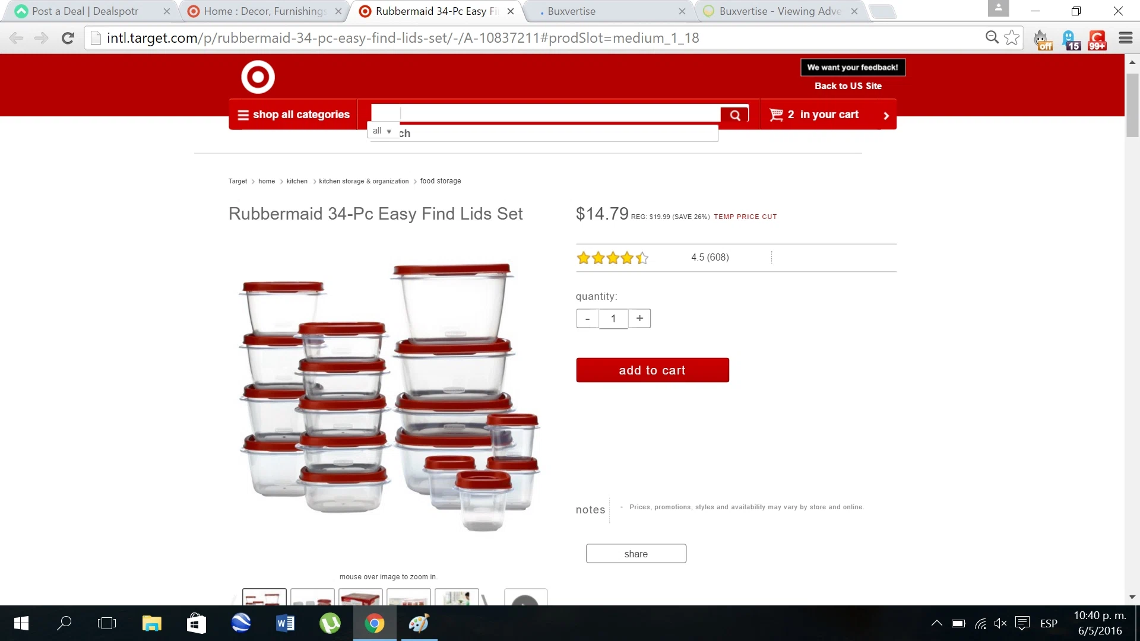Decrease quantity with the minus button
Screen dimensions: 1140x641
587,319
